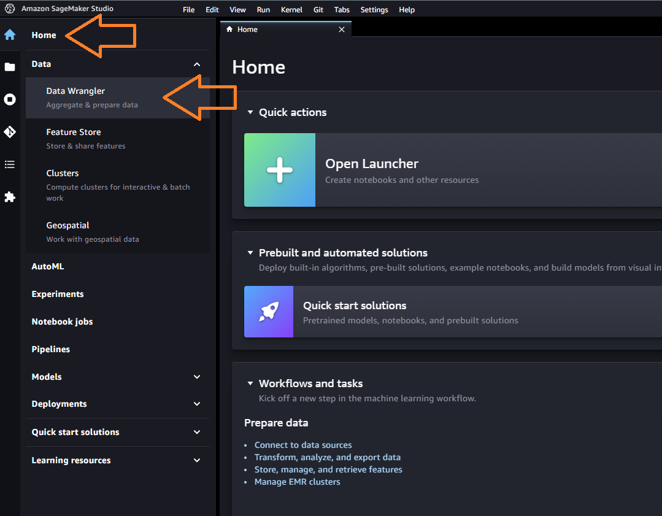The width and height of the screenshot is (662, 516).
Task: Close the Home tab
Action: pyautogui.click(x=342, y=29)
